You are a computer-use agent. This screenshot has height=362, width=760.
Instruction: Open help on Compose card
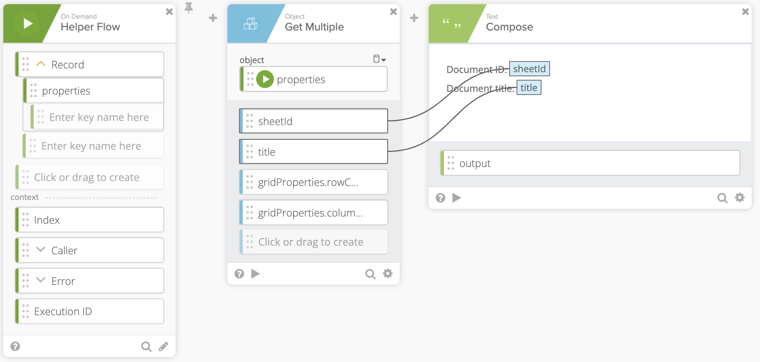click(440, 198)
